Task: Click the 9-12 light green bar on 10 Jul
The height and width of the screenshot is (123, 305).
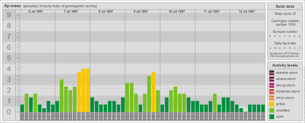Action: click(175, 99)
